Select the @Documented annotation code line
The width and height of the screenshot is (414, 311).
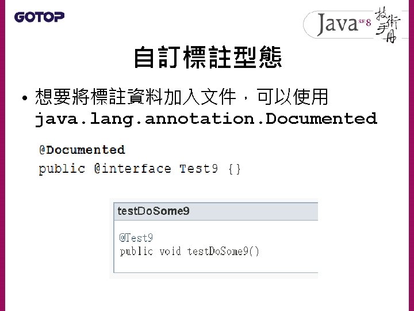tap(82, 150)
